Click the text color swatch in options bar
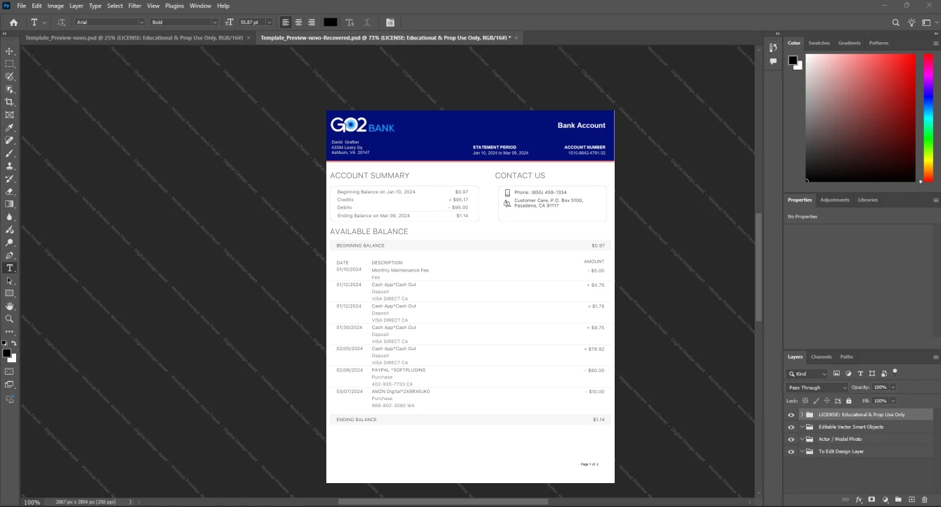 point(330,23)
